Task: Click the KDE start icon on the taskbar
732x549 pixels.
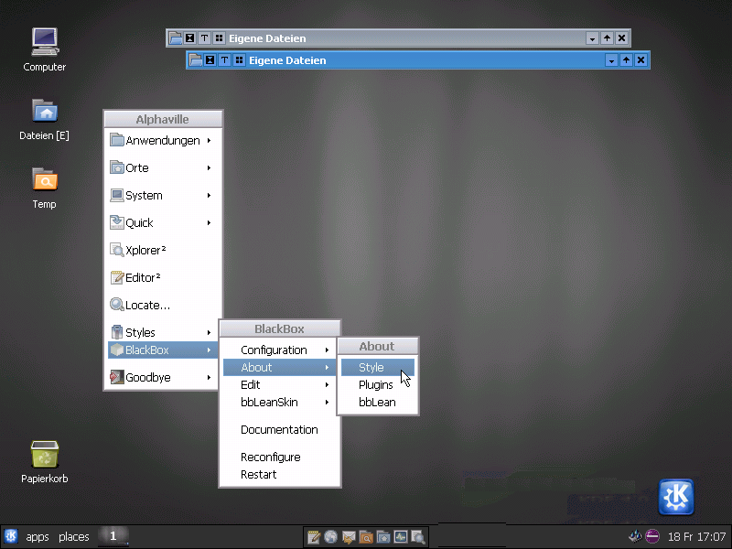Action: [11, 536]
